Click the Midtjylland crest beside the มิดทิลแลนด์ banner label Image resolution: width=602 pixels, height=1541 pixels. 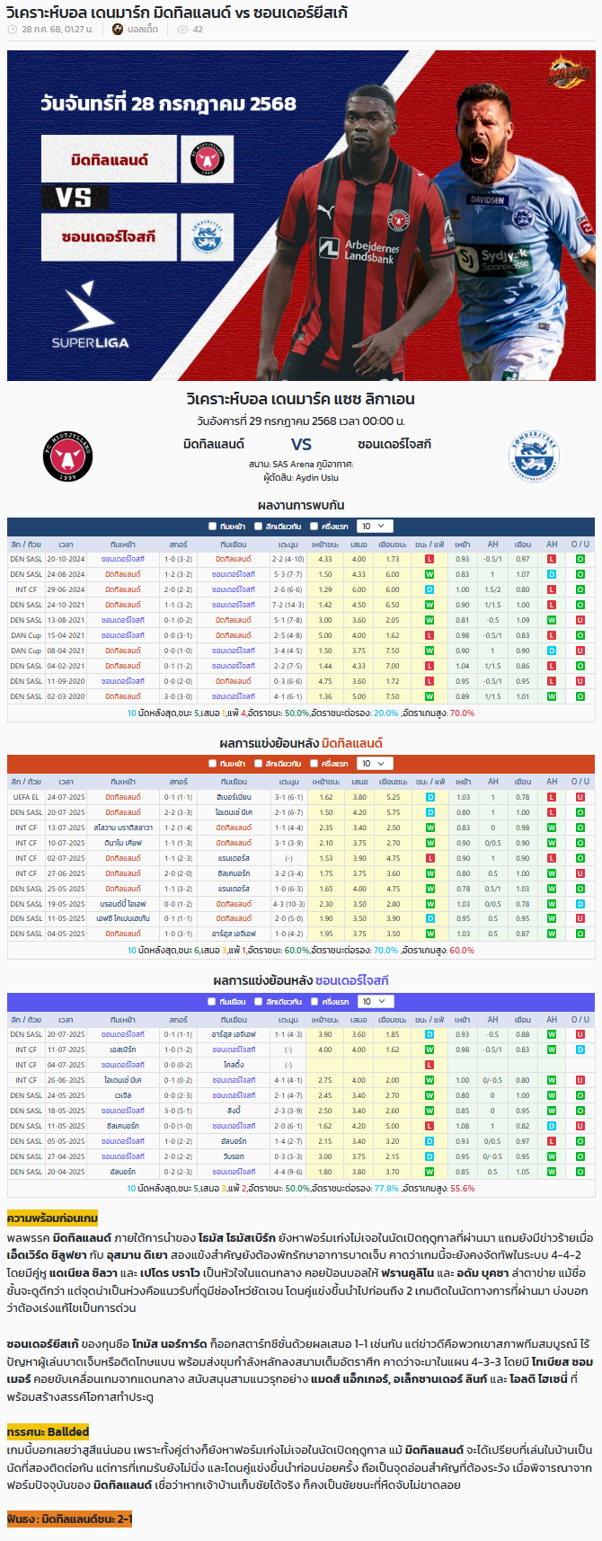click(x=208, y=159)
